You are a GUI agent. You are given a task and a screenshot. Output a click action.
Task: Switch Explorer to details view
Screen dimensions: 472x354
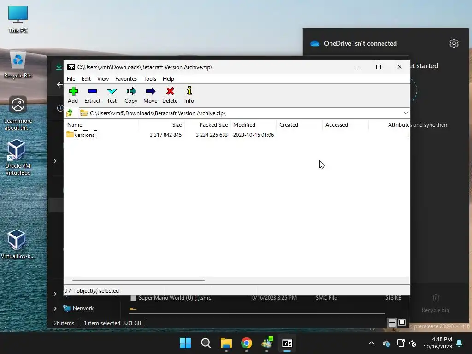tap(392, 323)
